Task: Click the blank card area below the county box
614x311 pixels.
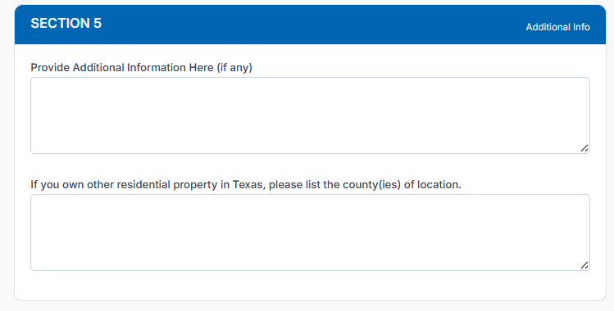Action: click(310, 286)
